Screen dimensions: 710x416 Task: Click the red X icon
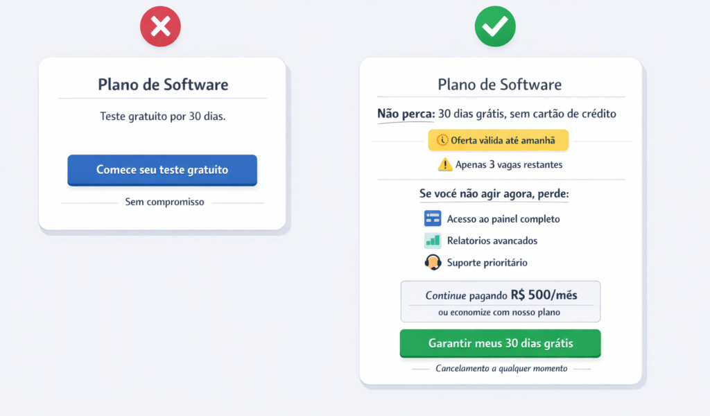coord(160,27)
